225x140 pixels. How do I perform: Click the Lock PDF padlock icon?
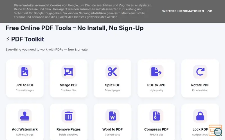(x=200, y=116)
